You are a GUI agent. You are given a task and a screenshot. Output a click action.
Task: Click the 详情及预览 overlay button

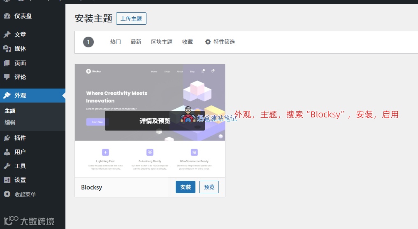coord(155,121)
